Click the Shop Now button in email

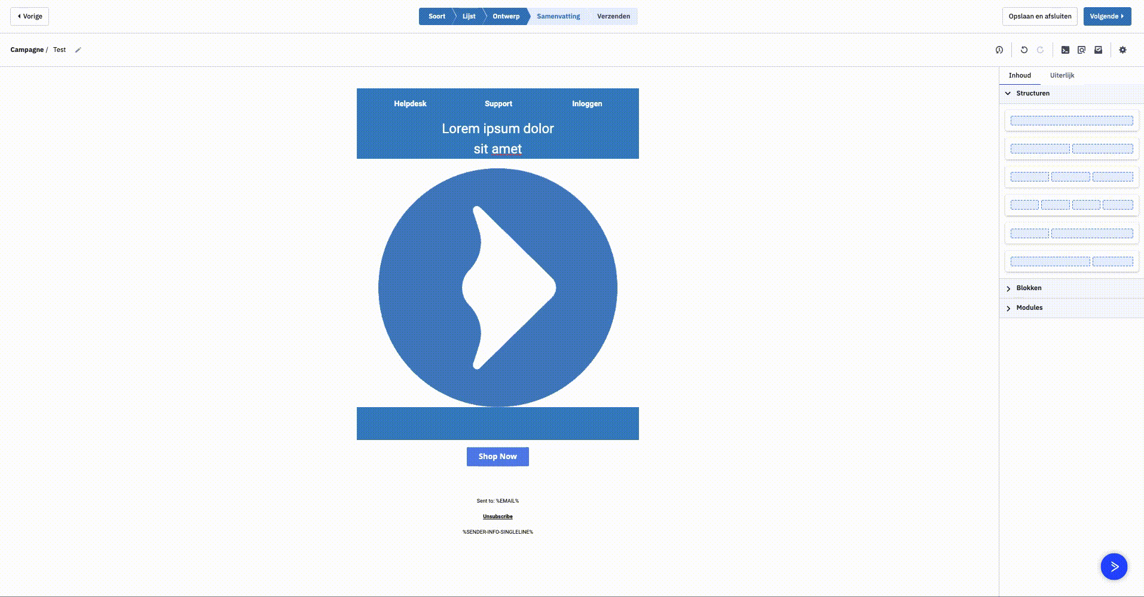[498, 457]
